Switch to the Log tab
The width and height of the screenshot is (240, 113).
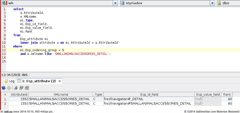point(9,81)
